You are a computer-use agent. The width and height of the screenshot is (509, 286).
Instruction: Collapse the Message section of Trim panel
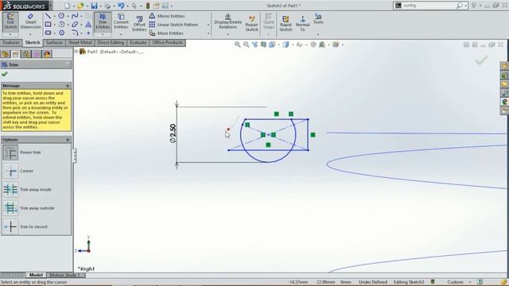click(x=68, y=86)
